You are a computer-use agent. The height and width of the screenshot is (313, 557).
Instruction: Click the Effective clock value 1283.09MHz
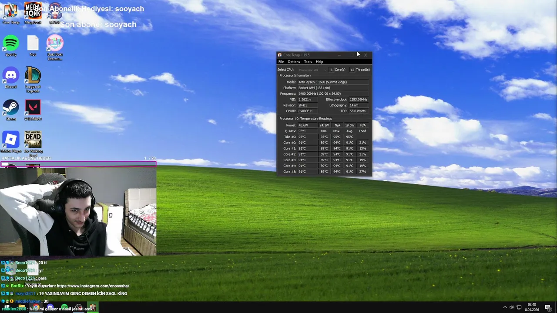pyautogui.click(x=359, y=100)
